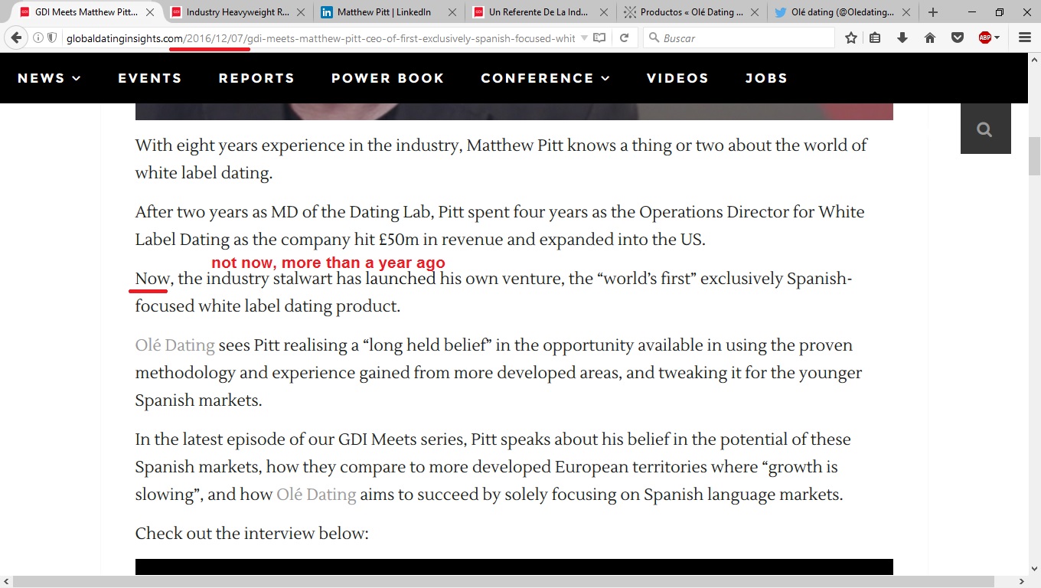Bookmark this page with the star icon
Image resolution: width=1041 pixels, height=588 pixels.
tap(851, 38)
